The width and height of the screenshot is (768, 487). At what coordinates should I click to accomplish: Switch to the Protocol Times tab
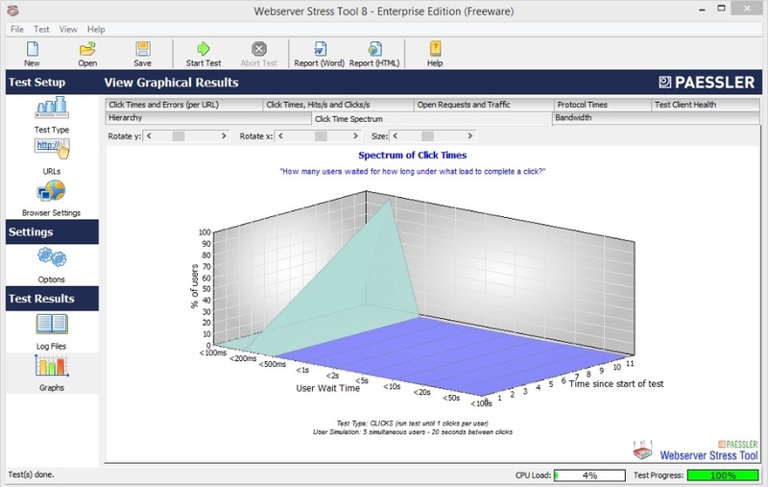coord(602,105)
